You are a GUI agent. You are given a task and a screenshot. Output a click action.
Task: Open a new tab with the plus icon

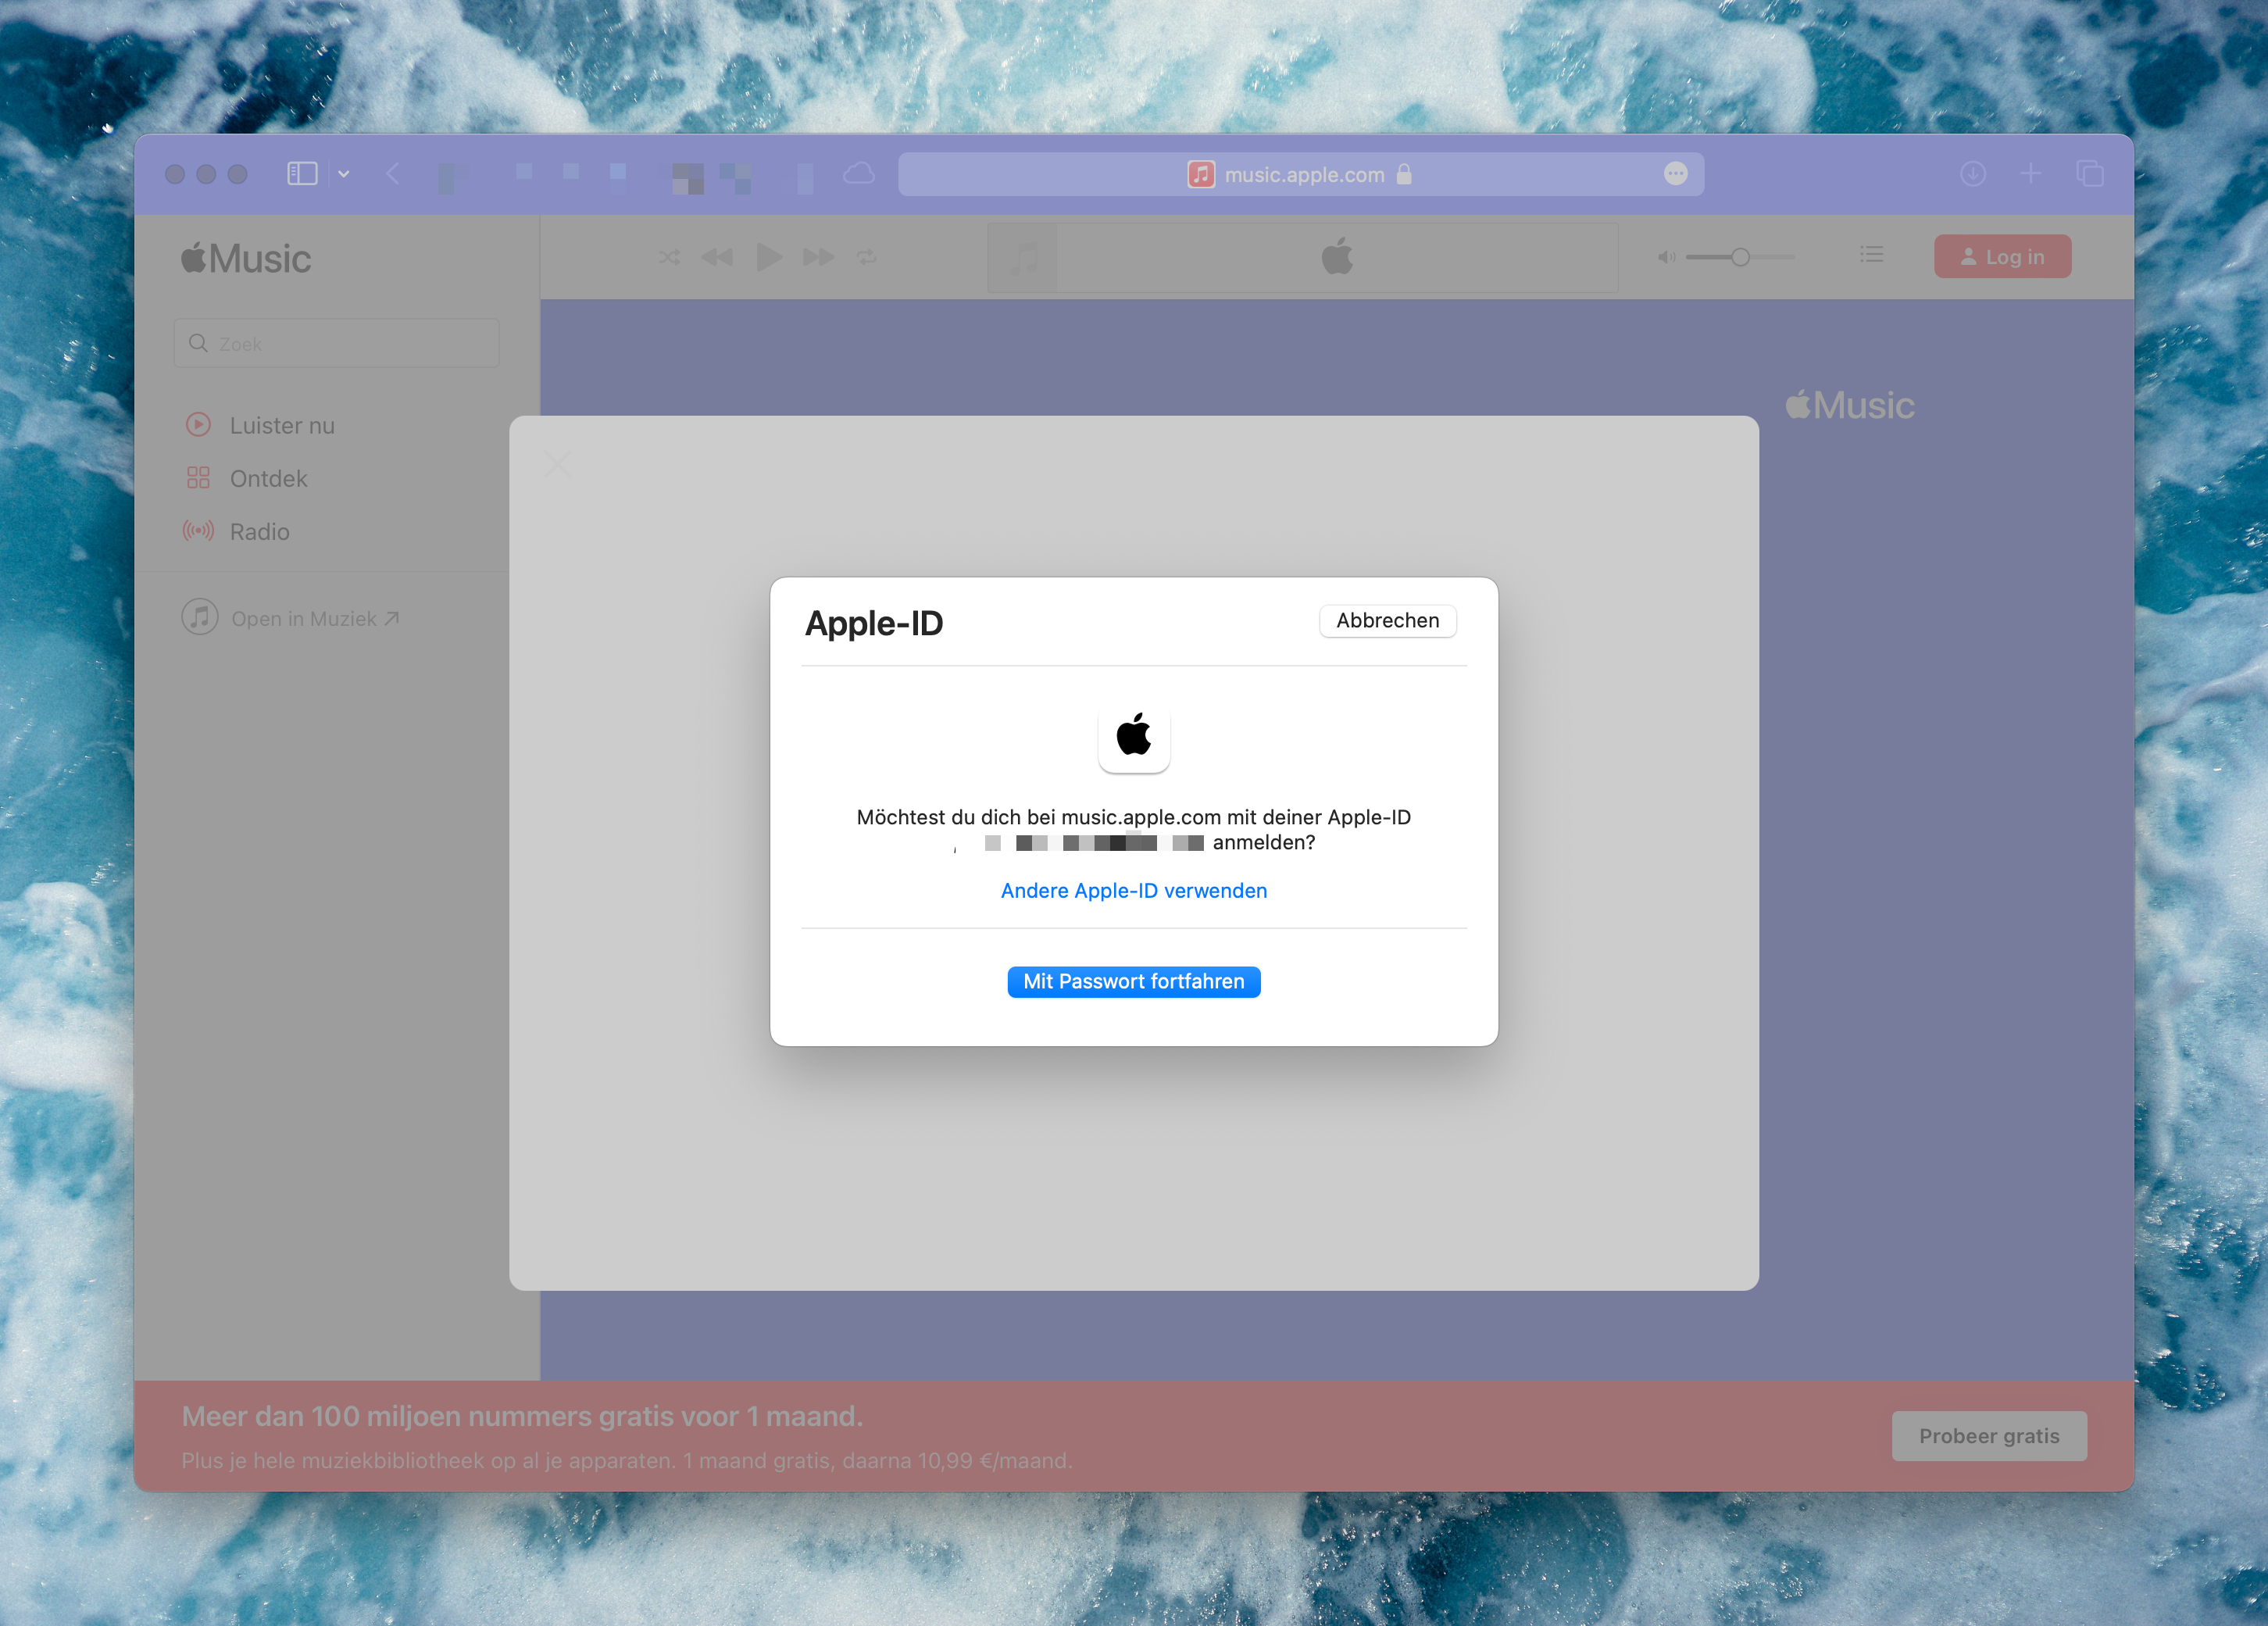pyautogui.click(x=2031, y=173)
